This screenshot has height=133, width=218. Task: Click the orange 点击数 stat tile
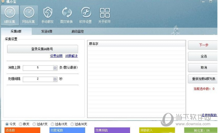[22, 130]
